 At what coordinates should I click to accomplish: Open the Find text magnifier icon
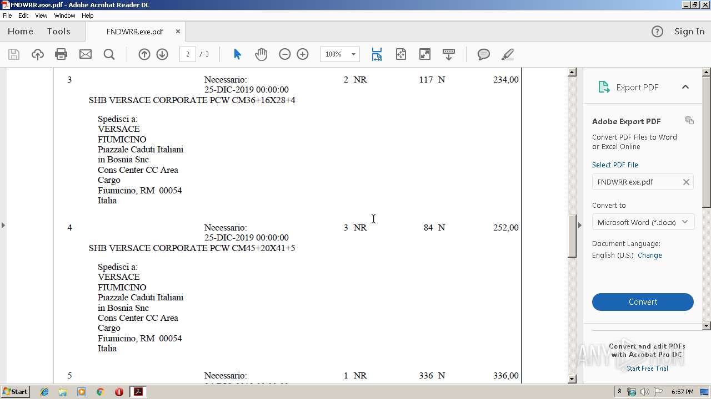tap(109, 54)
